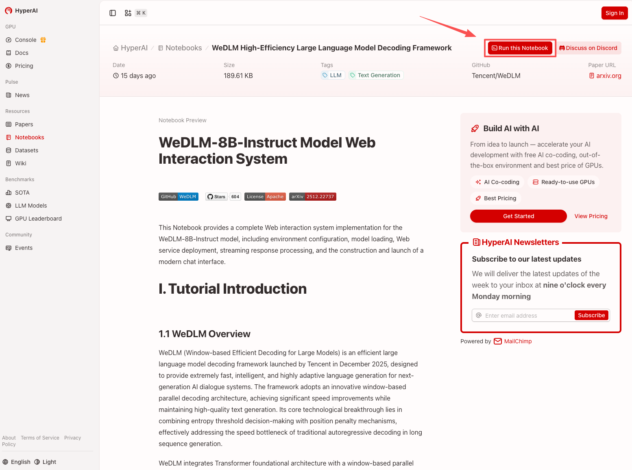Click the GitHub WeDLM badge
The width and height of the screenshot is (632, 470).
(x=178, y=197)
